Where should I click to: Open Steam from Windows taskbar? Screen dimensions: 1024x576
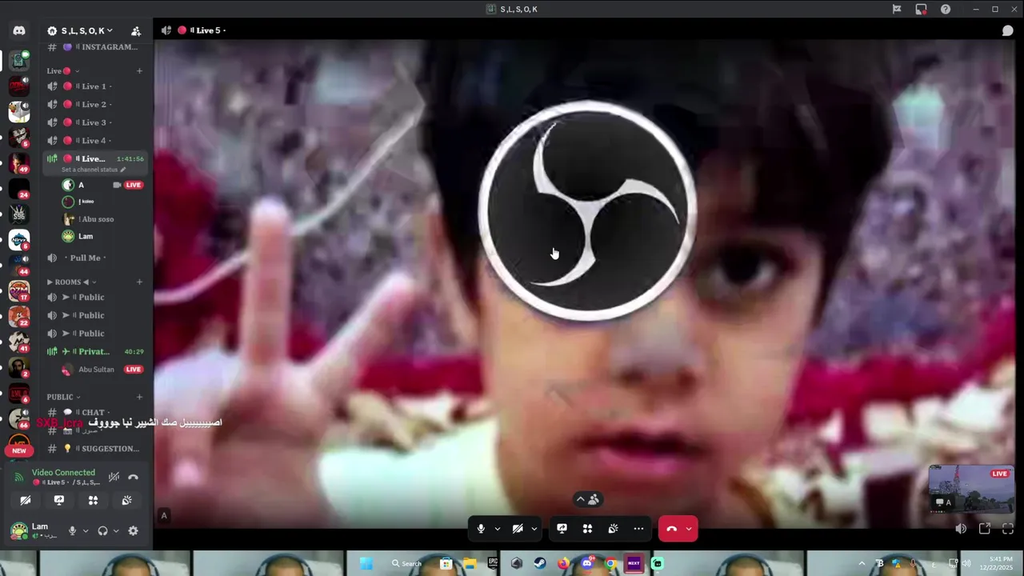[540, 563]
